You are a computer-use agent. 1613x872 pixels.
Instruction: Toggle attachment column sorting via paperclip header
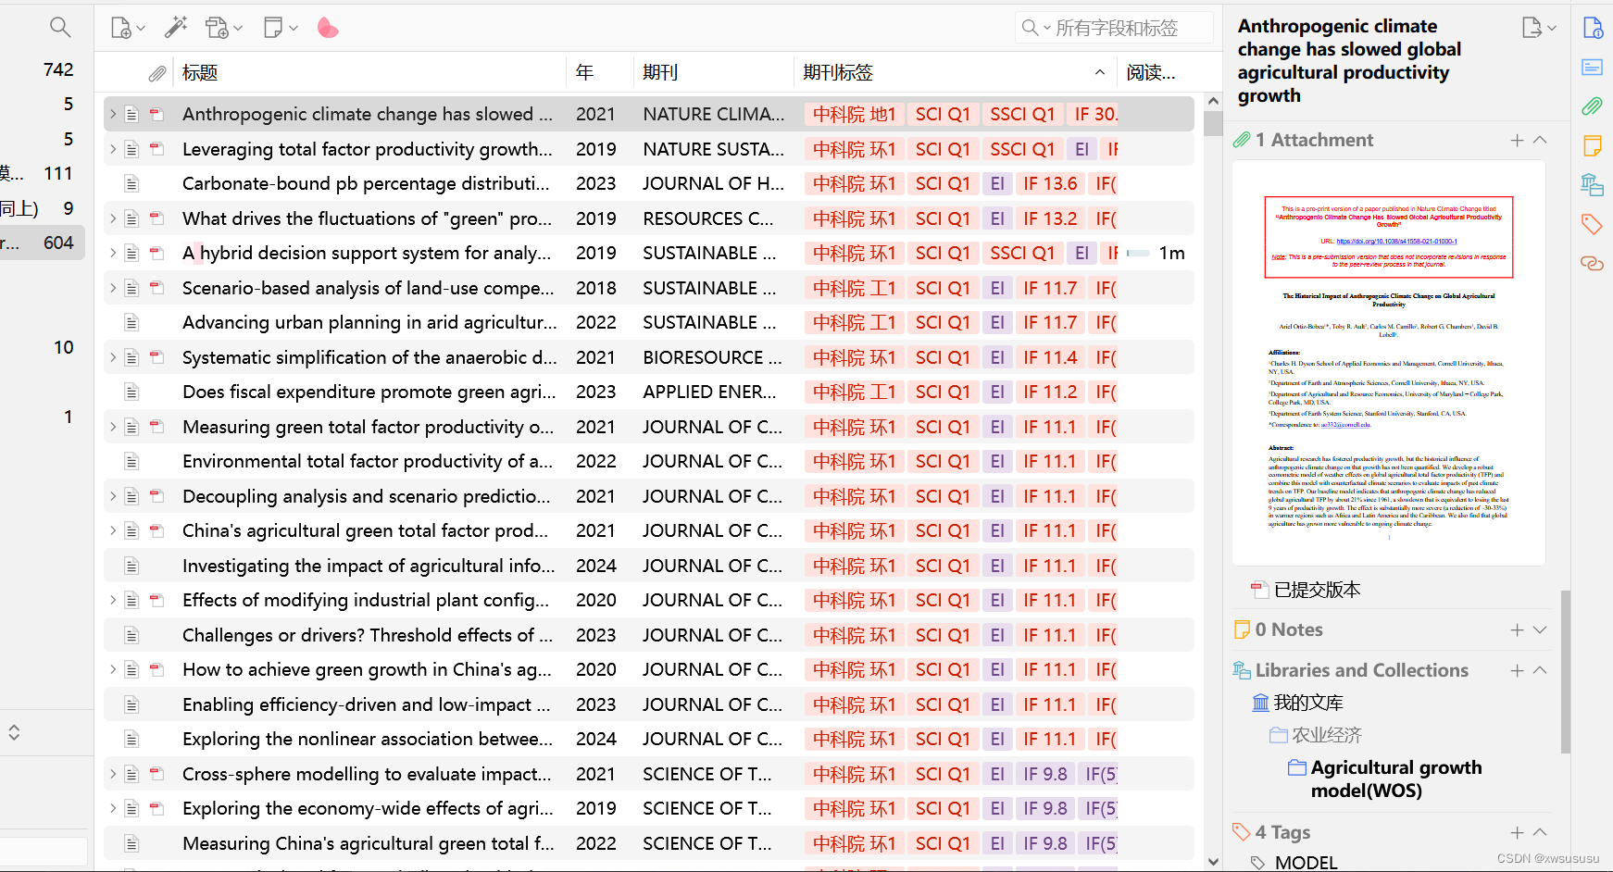157,71
